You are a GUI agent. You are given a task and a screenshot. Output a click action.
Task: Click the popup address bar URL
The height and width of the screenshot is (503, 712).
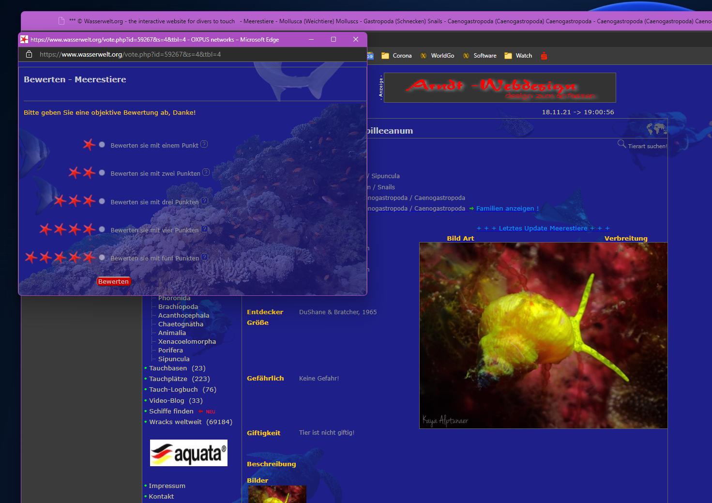pyautogui.click(x=130, y=54)
